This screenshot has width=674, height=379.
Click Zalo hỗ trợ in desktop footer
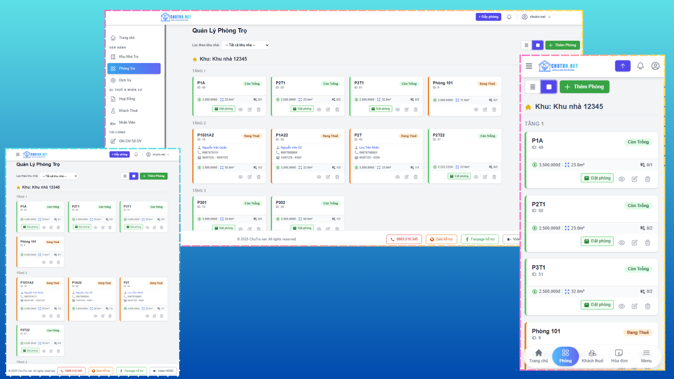(442, 239)
